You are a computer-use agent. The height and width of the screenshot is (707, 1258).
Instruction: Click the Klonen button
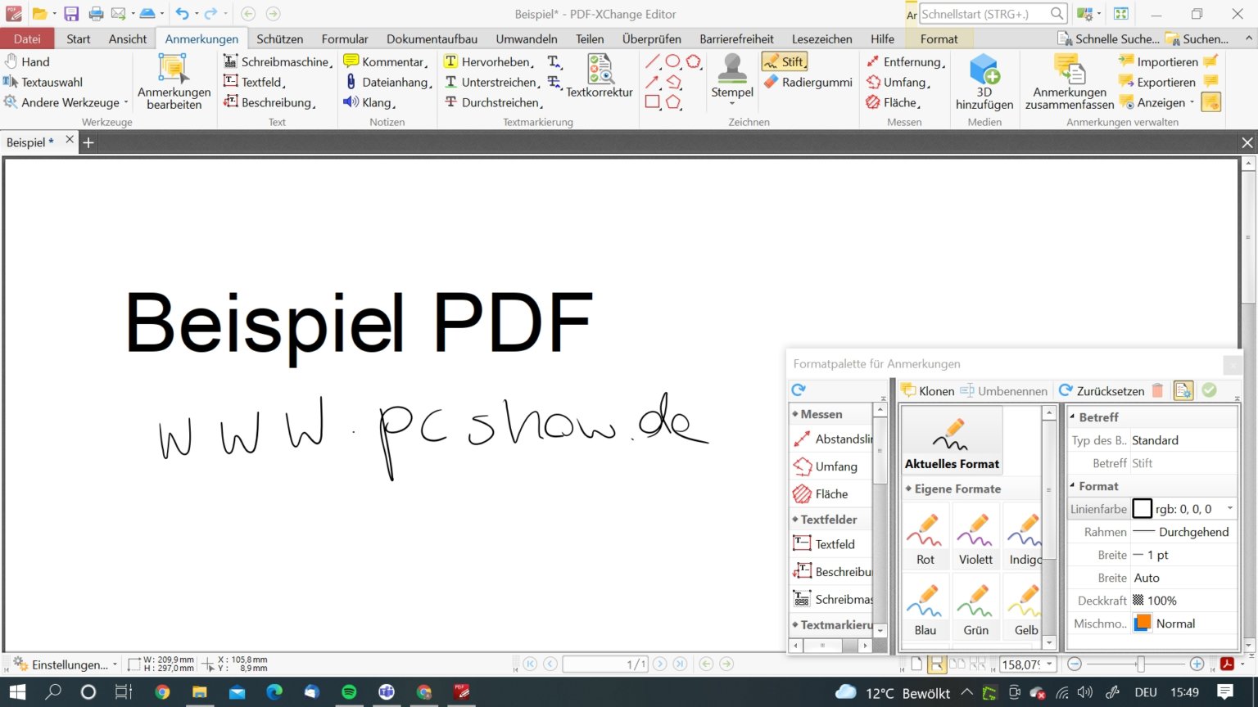coord(928,391)
